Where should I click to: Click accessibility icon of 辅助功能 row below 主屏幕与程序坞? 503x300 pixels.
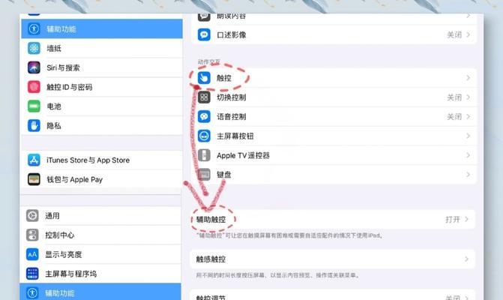(x=32, y=292)
